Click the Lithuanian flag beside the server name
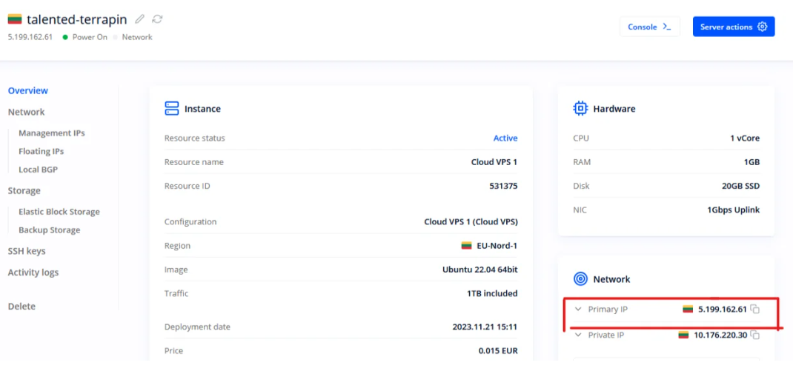The height and width of the screenshot is (371, 793). 14,19
